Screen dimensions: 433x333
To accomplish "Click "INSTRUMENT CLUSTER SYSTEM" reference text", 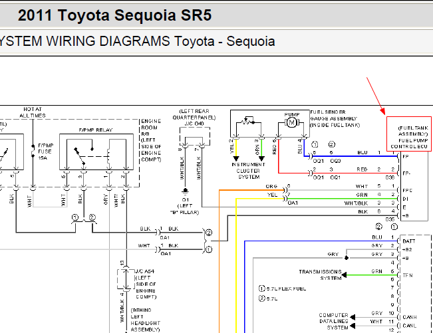I will [248, 171].
